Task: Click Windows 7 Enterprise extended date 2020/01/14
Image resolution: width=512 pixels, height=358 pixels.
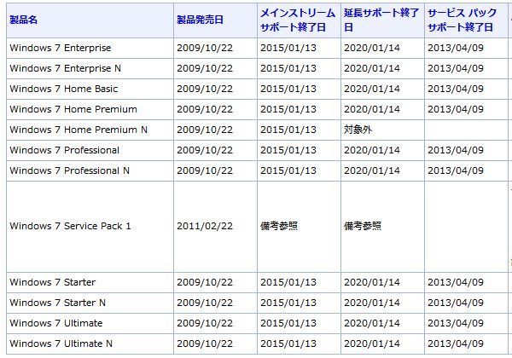Action: [372, 48]
